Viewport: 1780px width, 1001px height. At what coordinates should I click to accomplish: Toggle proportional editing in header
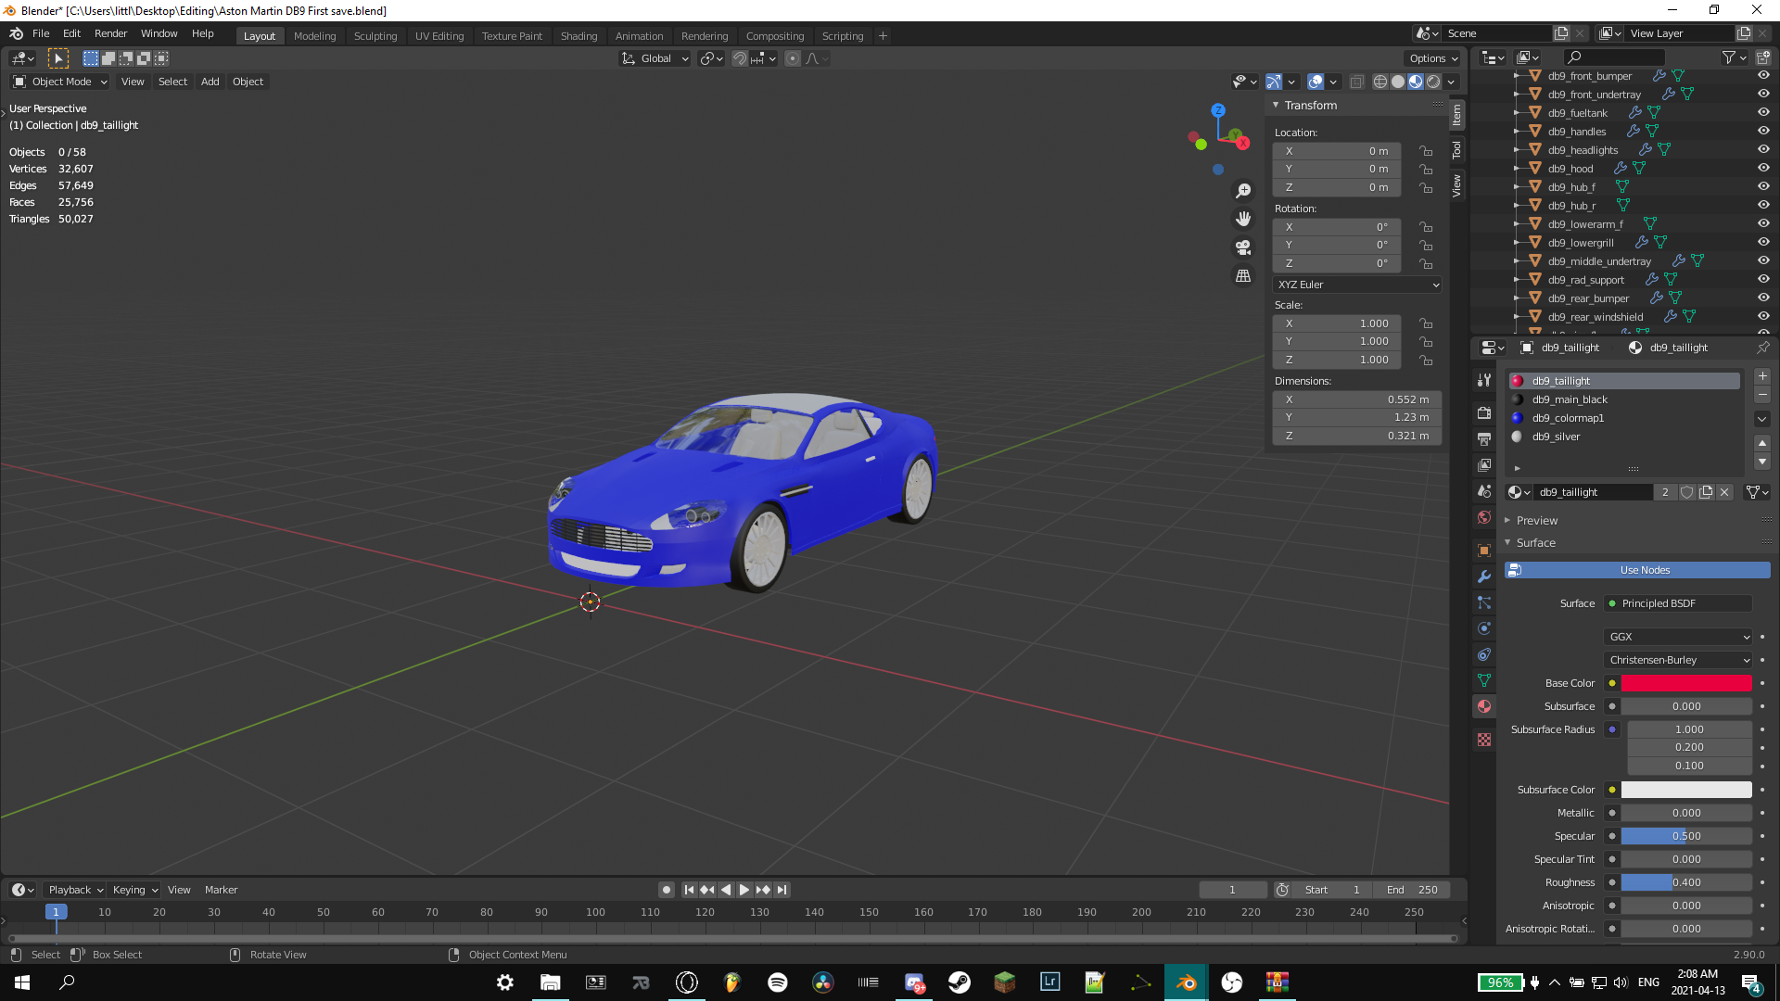coord(793,58)
